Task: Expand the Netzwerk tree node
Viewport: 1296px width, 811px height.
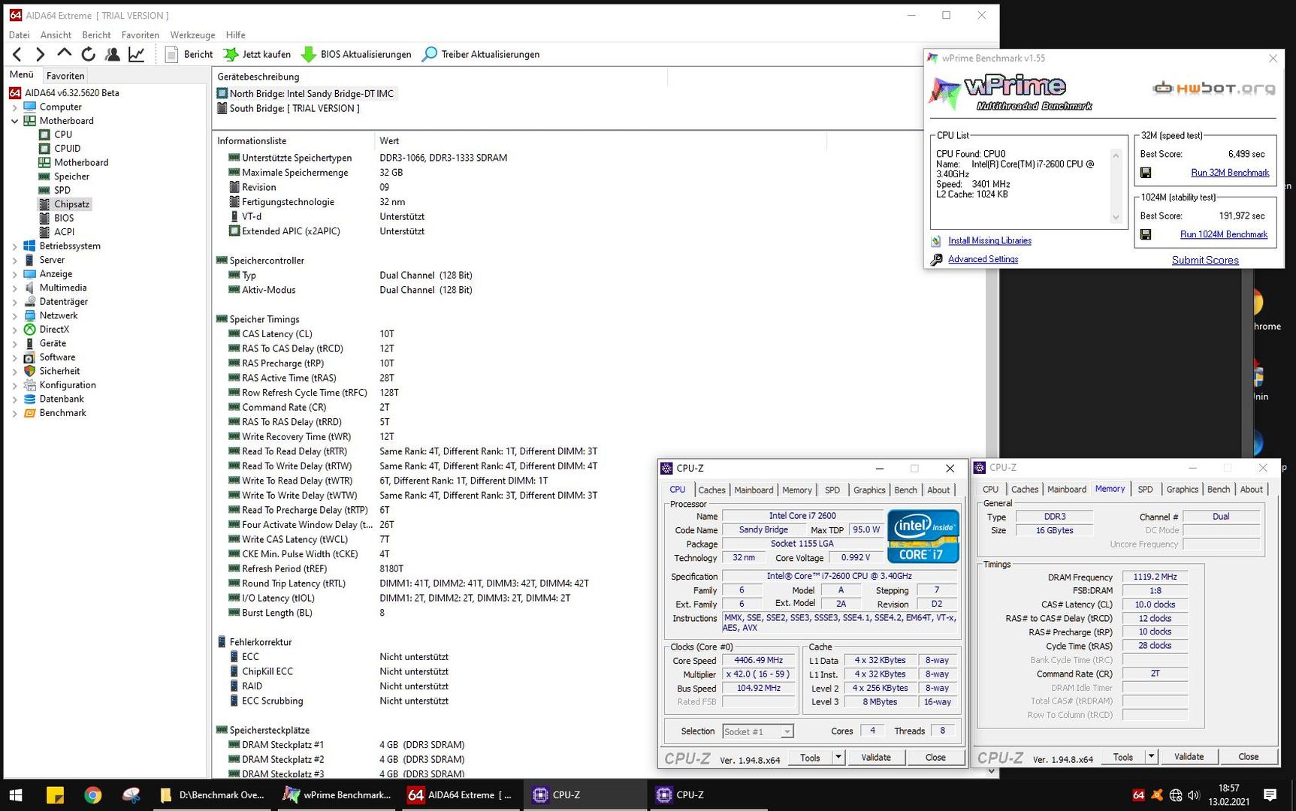Action: click(14, 316)
